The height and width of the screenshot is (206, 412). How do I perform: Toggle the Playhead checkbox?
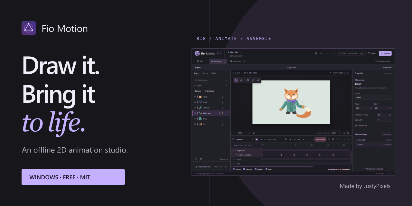pyautogui.click(x=244, y=169)
